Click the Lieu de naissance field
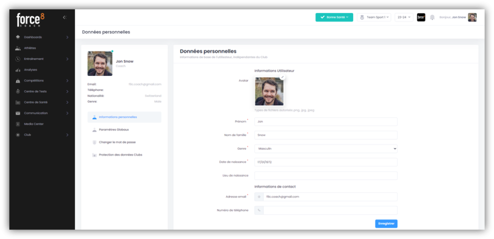This screenshot has height=239, width=494. [326, 176]
